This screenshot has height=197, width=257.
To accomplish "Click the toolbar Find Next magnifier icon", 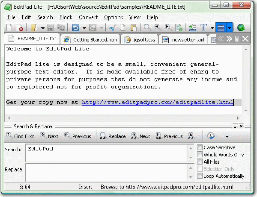I will tap(158, 27).
